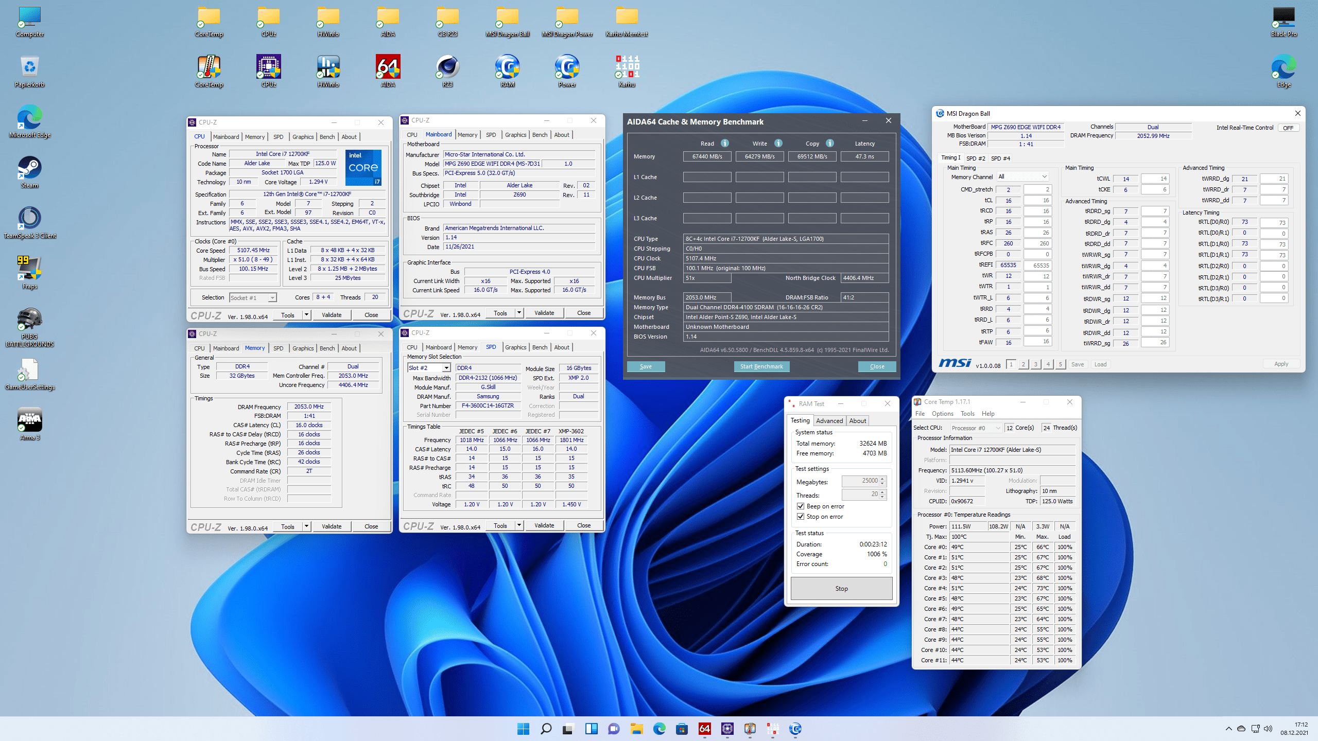
Task: Open the Slot #2 selection dropdown
Action: (446, 367)
